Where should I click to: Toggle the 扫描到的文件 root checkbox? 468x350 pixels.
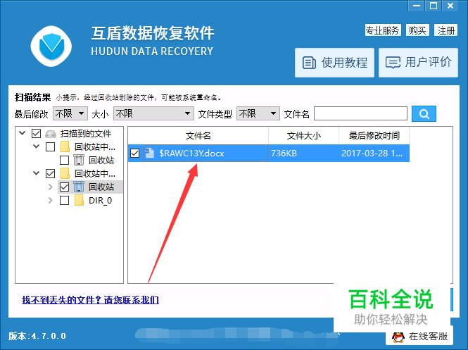coord(36,134)
